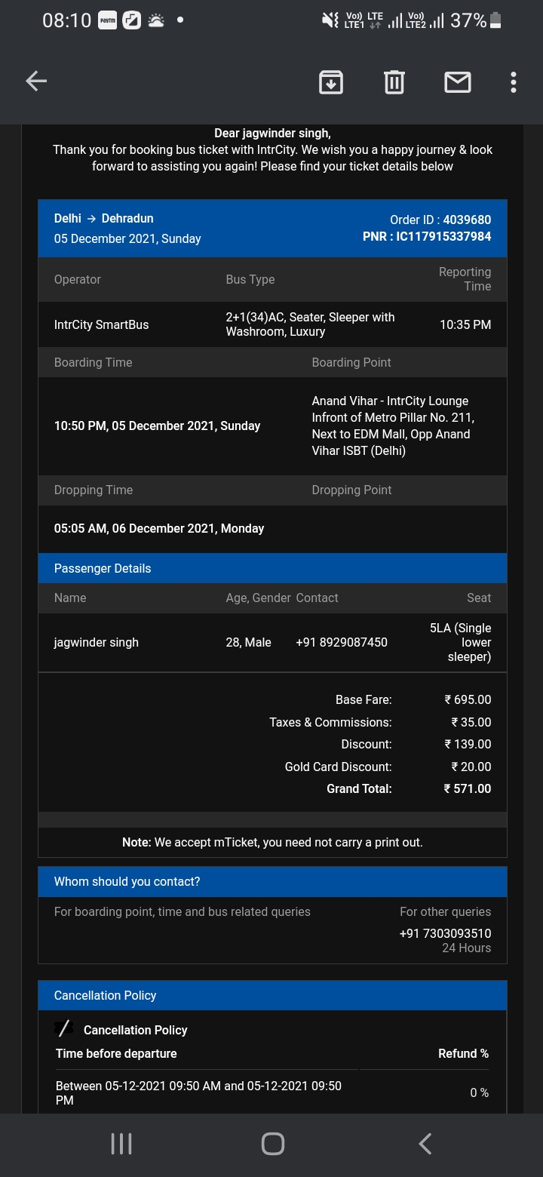Tap the back arrow icon
543x1177 pixels.
[x=36, y=81]
